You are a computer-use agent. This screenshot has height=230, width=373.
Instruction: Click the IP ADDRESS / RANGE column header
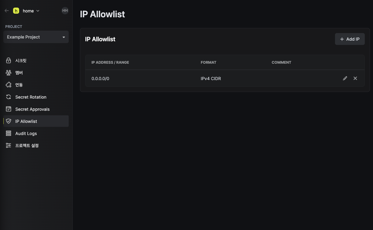(x=110, y=62)
